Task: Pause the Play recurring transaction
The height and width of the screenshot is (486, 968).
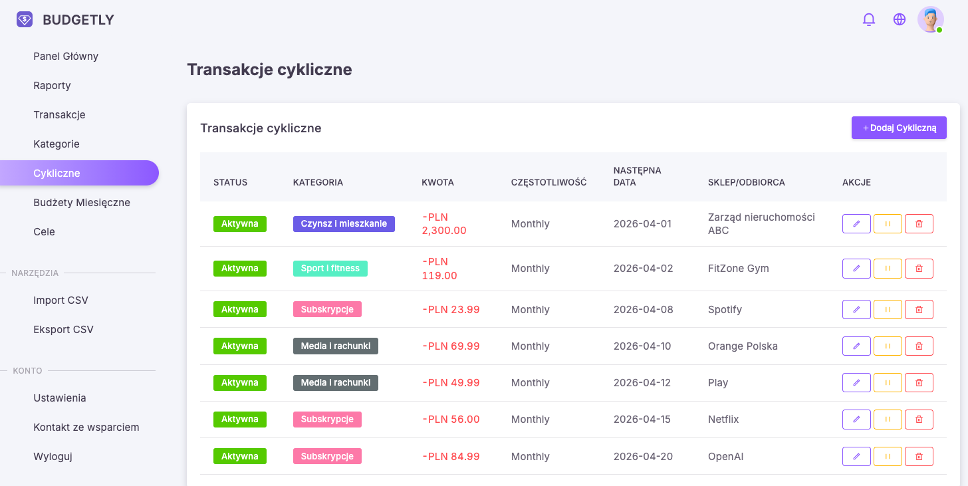Action: tap(888, 383)
